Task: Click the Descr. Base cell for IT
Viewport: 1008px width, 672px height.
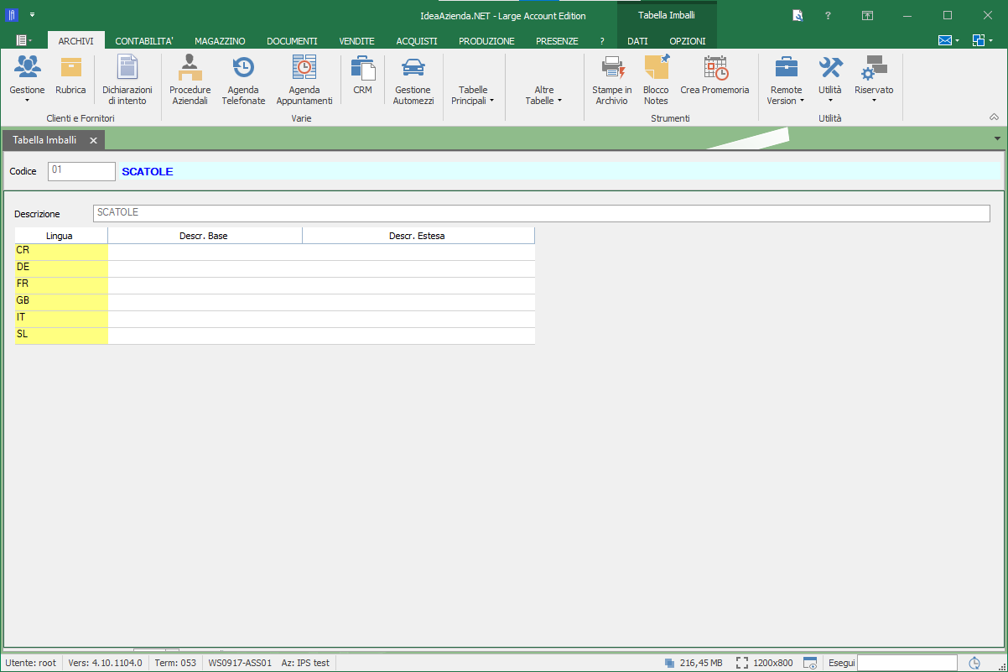Action: (205, 318)
